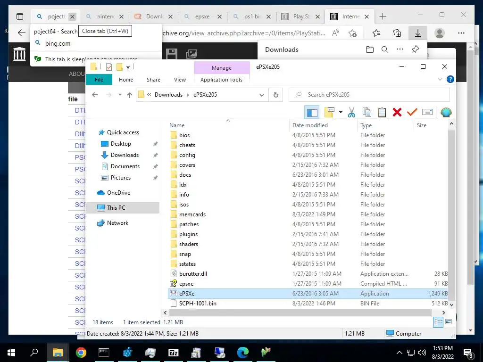
Task: Go back in Explorer navigation
Action: 94,95
